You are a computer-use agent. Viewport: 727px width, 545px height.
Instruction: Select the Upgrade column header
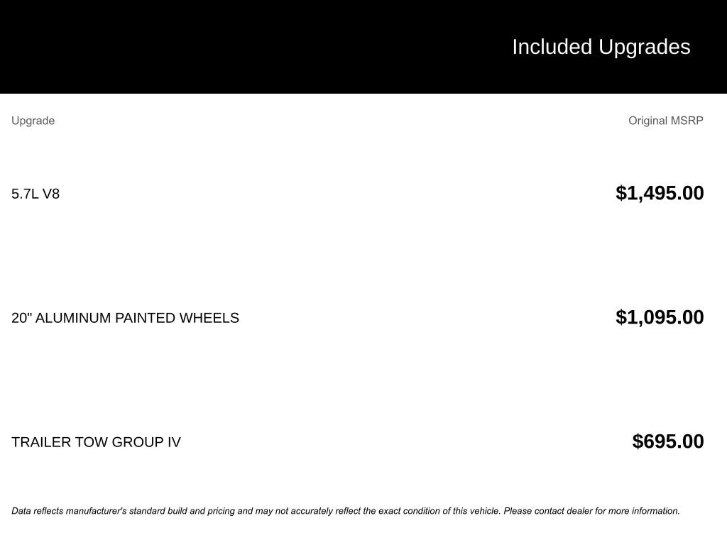(x=33, y=121)
